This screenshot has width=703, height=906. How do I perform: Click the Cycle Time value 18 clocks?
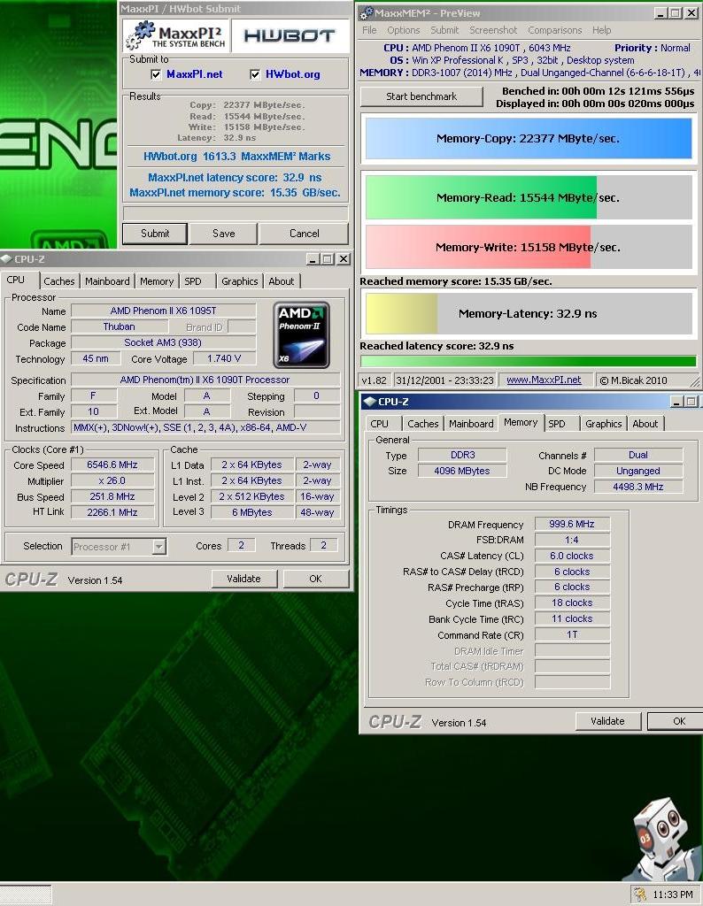coord(572,603)
